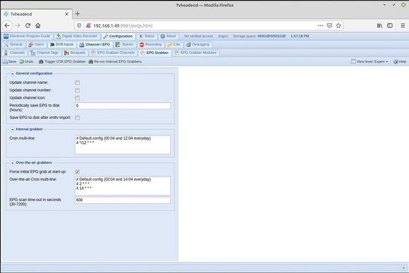Click the login link

(x=223, y=36)
